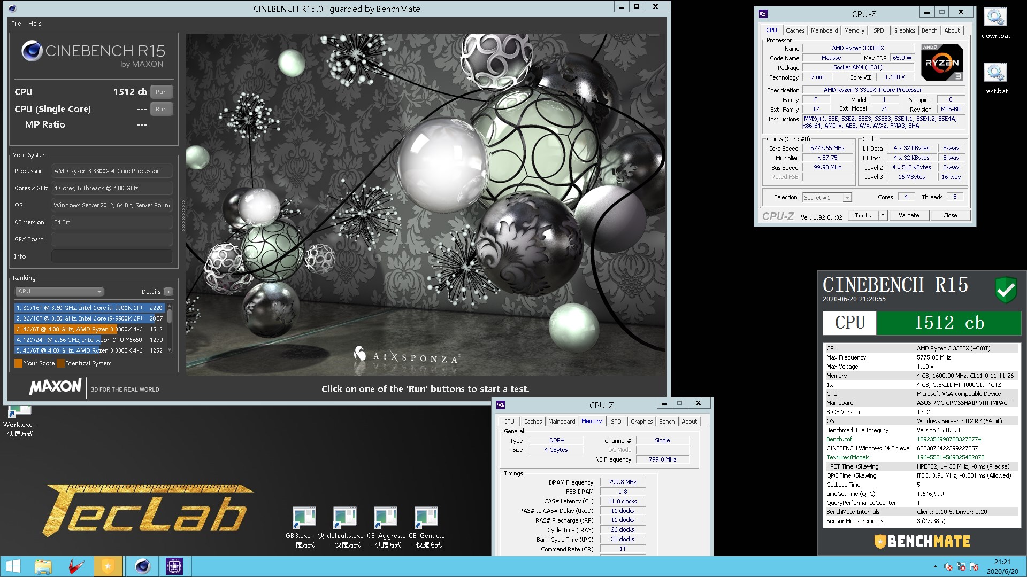Viewport: 1027px width, 577px height.
Task: Click the network tray icon
Action: (961, 566)
